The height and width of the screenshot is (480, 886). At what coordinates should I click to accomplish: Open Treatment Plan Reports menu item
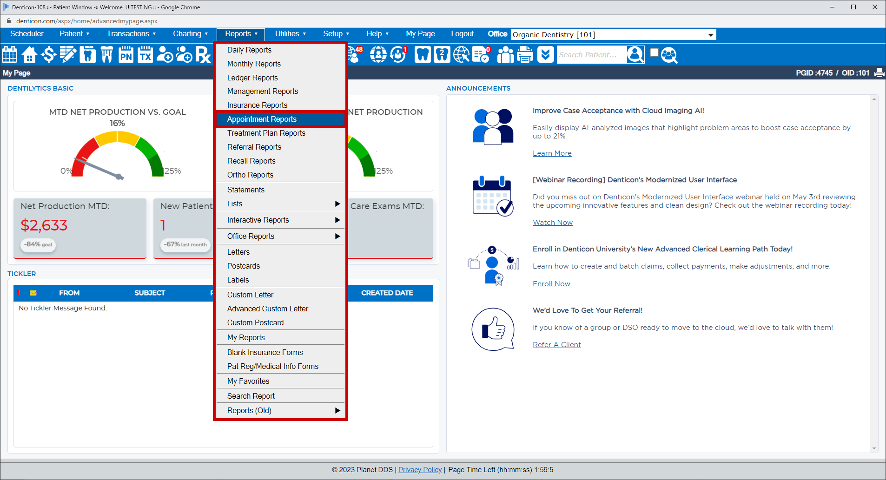pyautogui.click(x=281, y=133)
